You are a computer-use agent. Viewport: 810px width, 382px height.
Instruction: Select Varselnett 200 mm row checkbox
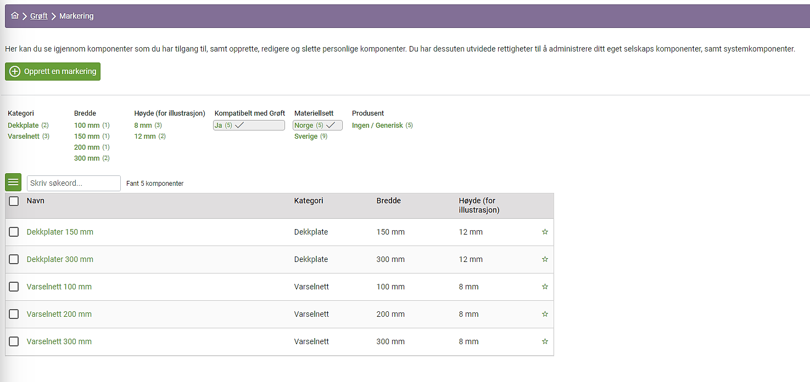pos(14,314)
